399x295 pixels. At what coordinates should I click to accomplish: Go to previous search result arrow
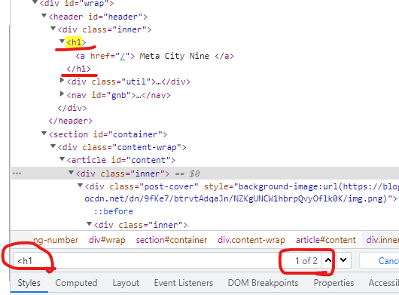coord(328,260)
